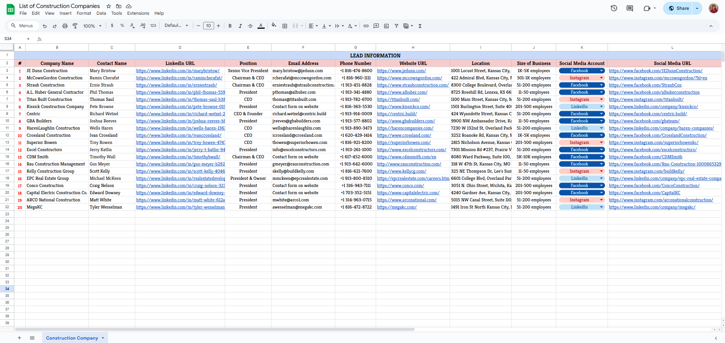Open the font family dropdown
Screen dimensions: 725x343
pyautogui.click(x=176, y=26)
